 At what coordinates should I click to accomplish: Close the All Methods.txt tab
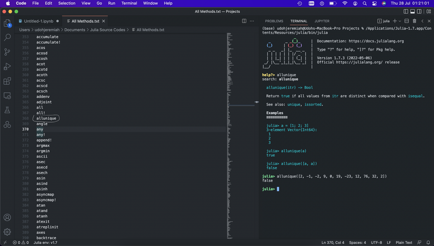(104, 21)
